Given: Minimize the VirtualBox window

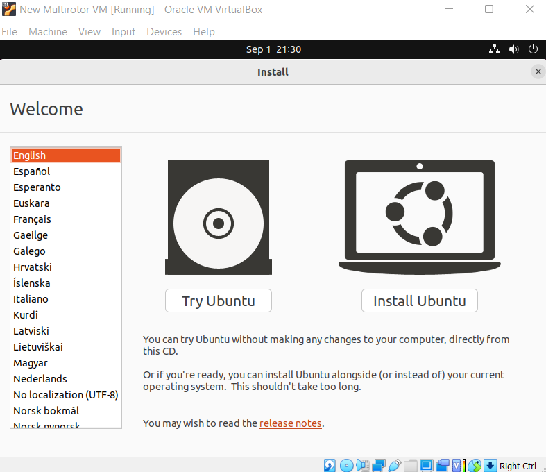Looking at the screenshot, I should pyautogui.click(x=449, y=9).
